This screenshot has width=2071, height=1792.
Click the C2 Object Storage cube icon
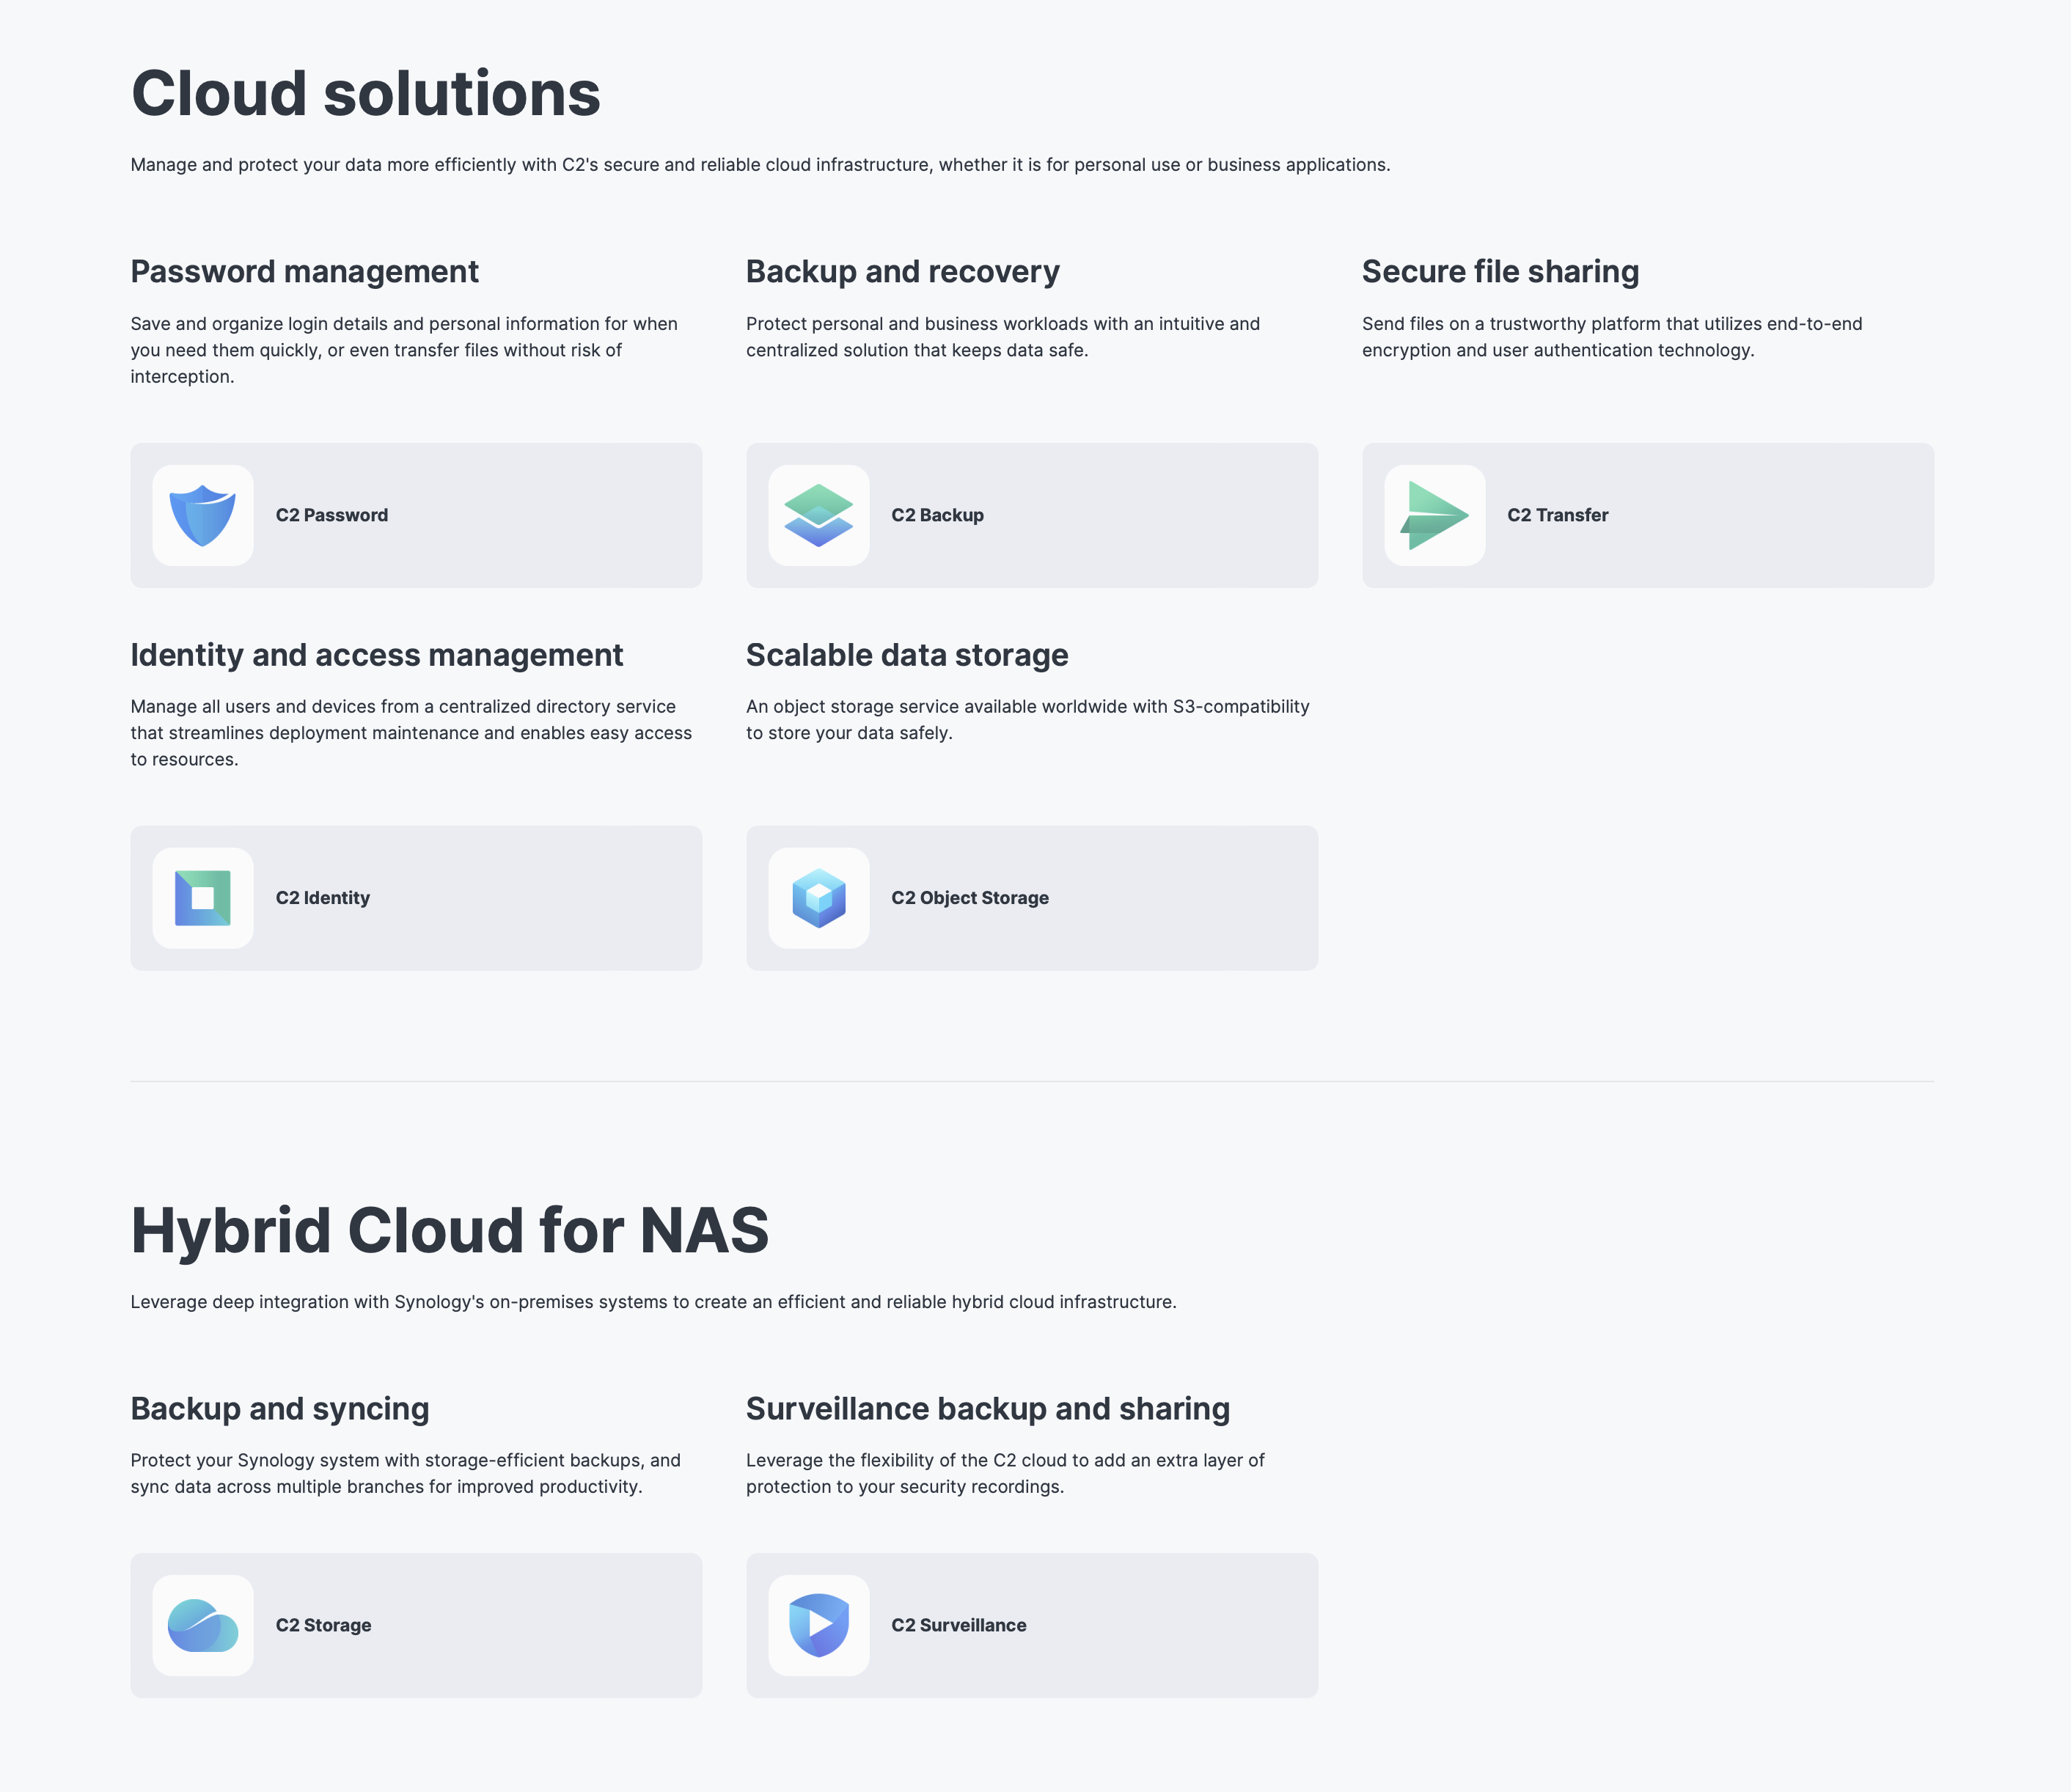tap(819, 898)
